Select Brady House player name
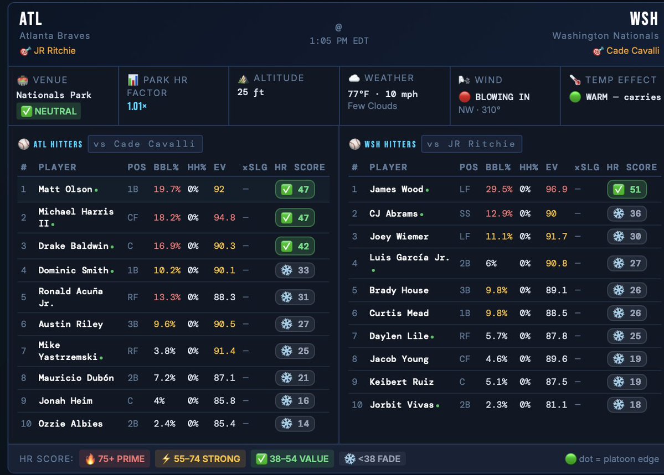This screenshot has width=664, height=475. (399, 290)
